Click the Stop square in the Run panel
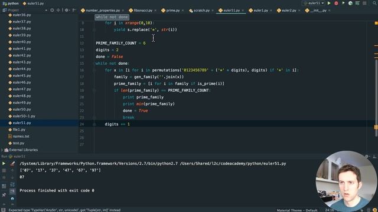This screenshot has width=378, height=212. coord(4,170)
